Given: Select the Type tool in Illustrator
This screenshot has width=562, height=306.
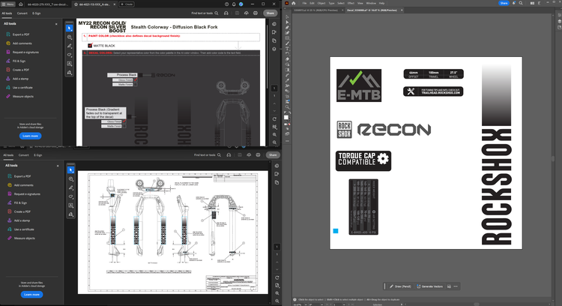Looking at the screenshot, I should (287, 49).
